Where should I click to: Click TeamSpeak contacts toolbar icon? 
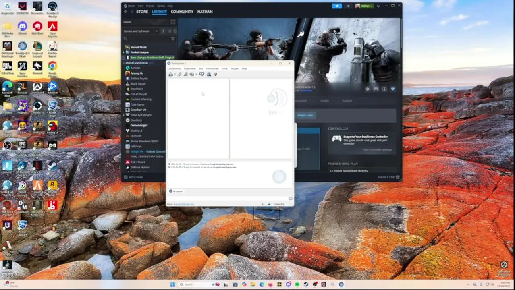(209, 74)
